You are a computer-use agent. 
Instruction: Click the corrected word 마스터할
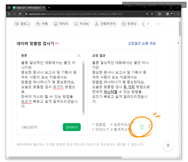click(111, 92)
